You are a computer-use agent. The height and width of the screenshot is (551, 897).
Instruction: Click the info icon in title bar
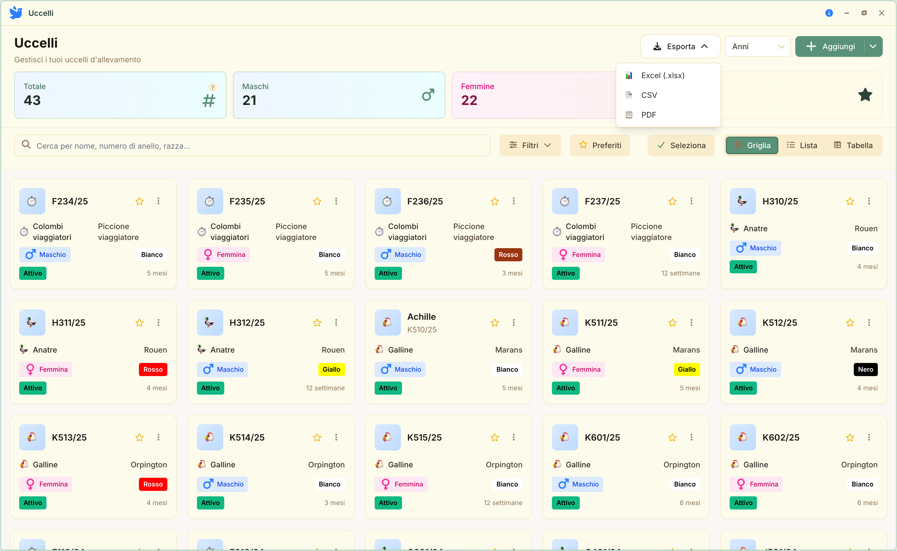pos(829,13)
